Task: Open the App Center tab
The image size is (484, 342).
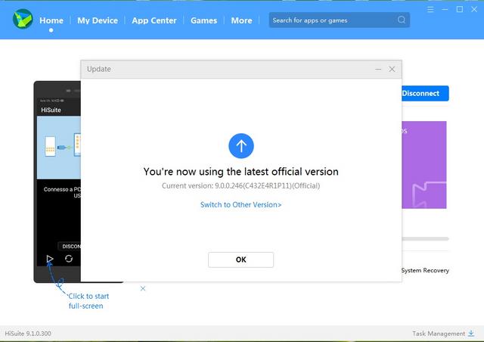Action: 154,20
